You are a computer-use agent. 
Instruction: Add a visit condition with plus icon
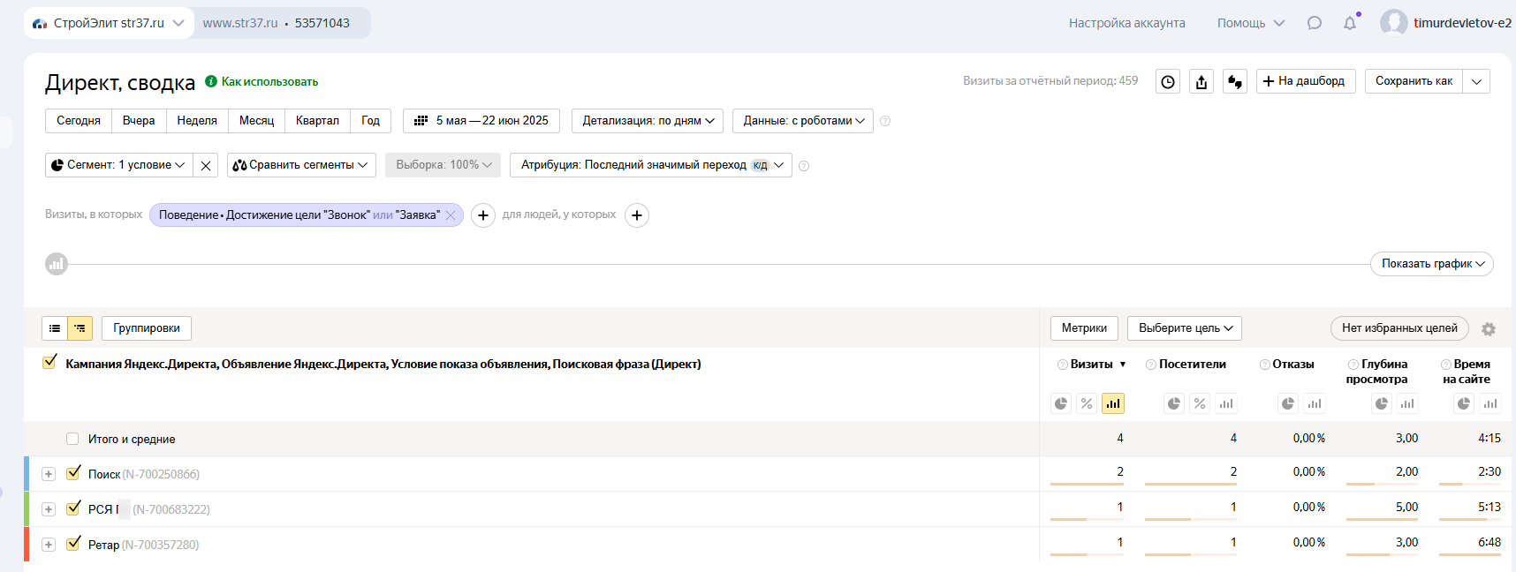pyautogui.click(x=483, y=215)
